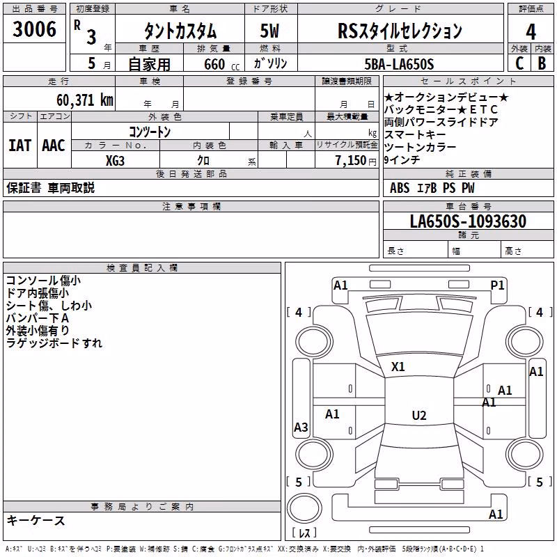557x557 pixels.
Task: Click the 純正装備 header
Action: (468, 173)
